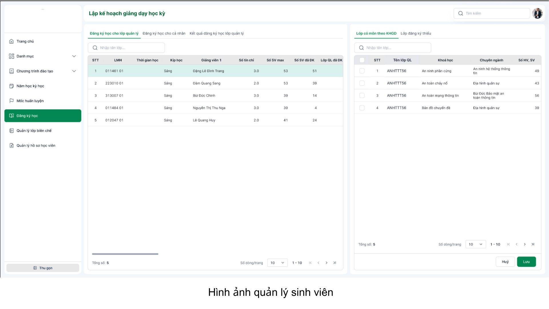This screenshot has width=549, height=309.
Task: Open the Lớp đăng ký thiếu tab
Action: coord(416,33)
